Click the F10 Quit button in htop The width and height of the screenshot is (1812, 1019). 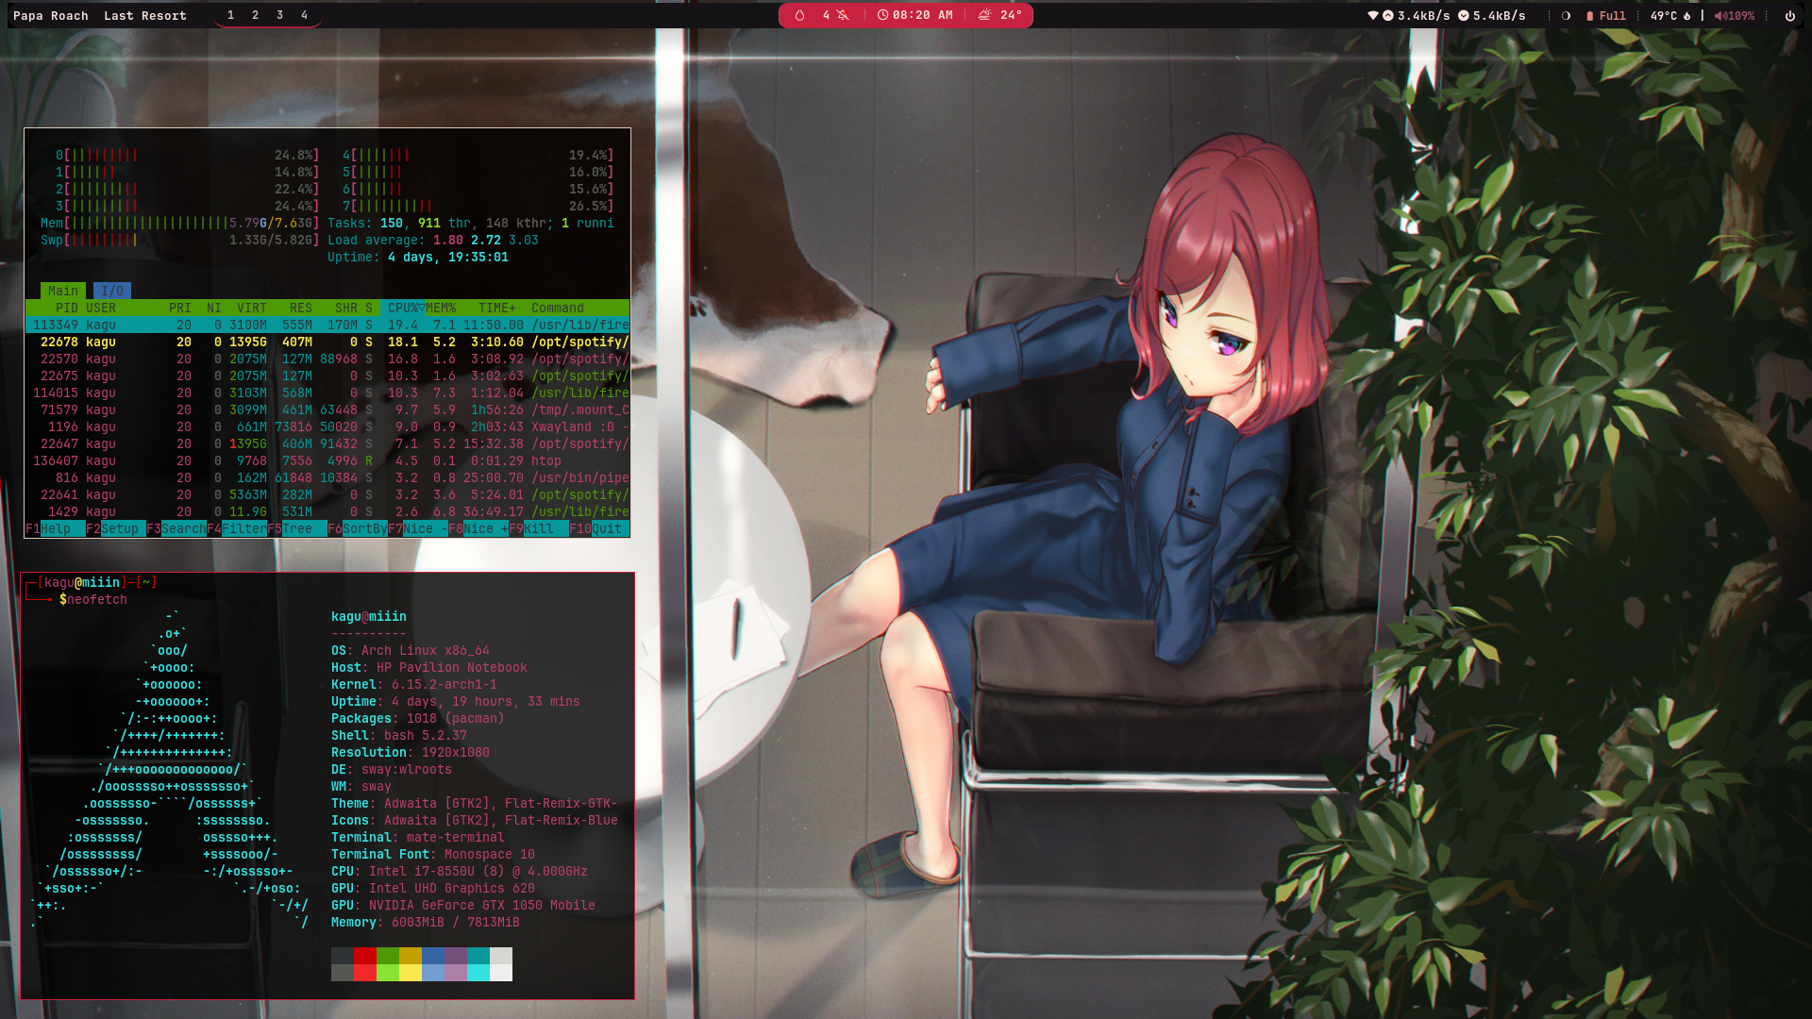[599, 528]
